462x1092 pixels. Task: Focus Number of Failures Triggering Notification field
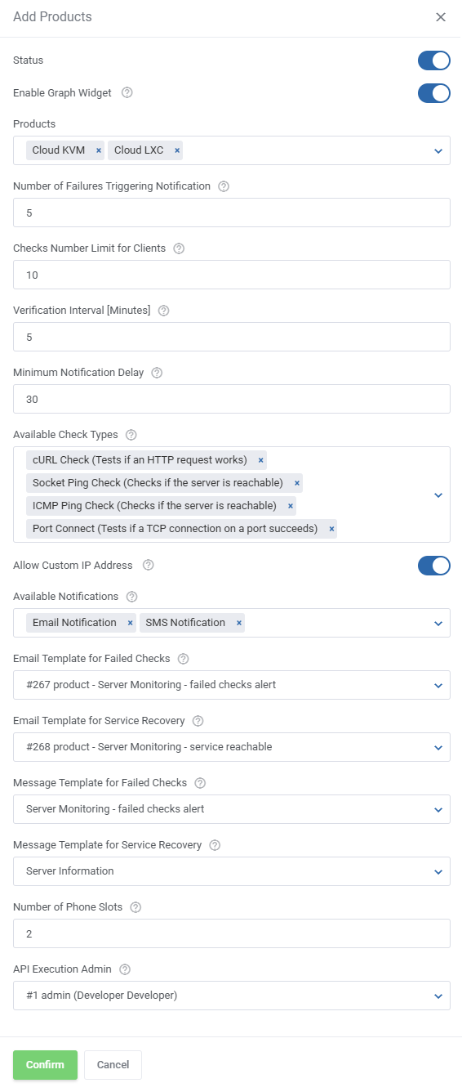click(232, 213)
